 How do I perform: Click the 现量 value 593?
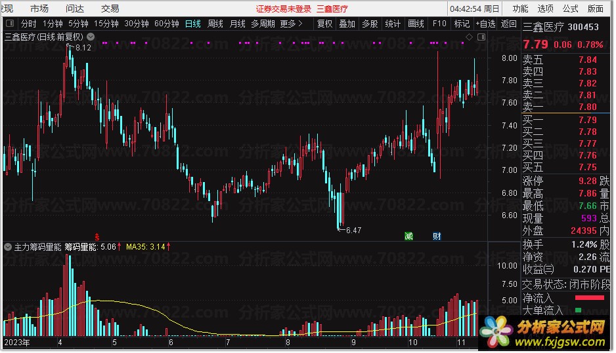point(589,218)
